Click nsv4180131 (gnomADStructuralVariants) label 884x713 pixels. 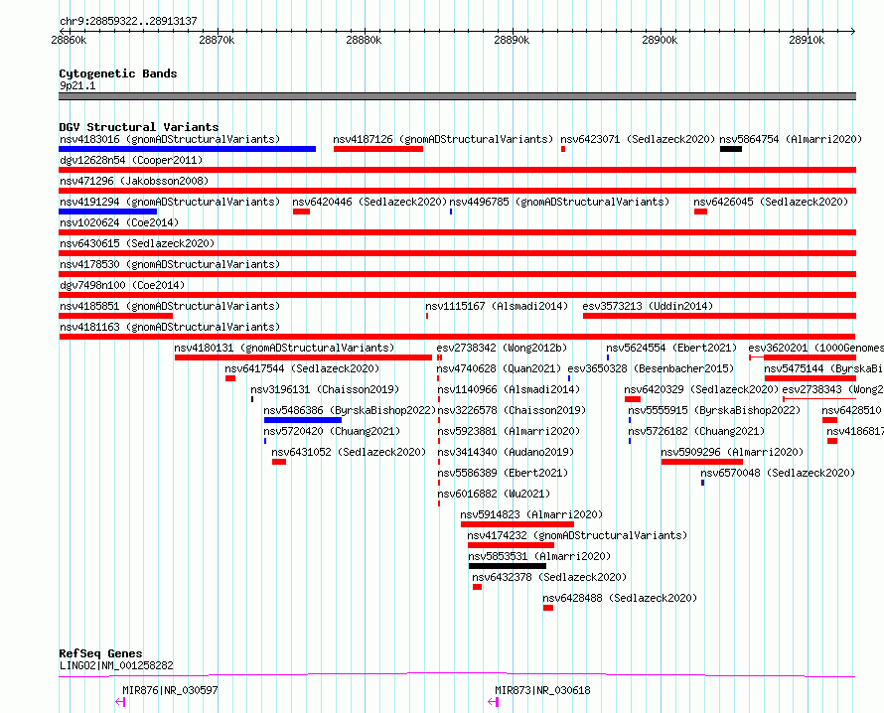tap(285, 348)
